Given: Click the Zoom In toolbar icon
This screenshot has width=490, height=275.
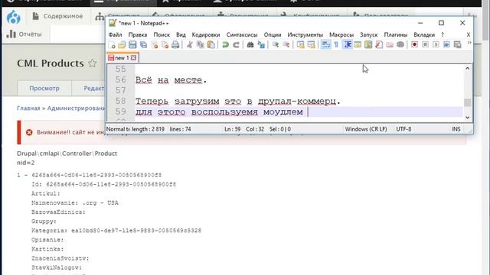Looking at the screenshot, I should pyautogui.click(x=276, y=44).
